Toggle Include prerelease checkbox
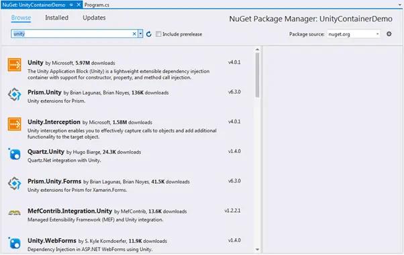Screen dimensions: 404x255 158,34
